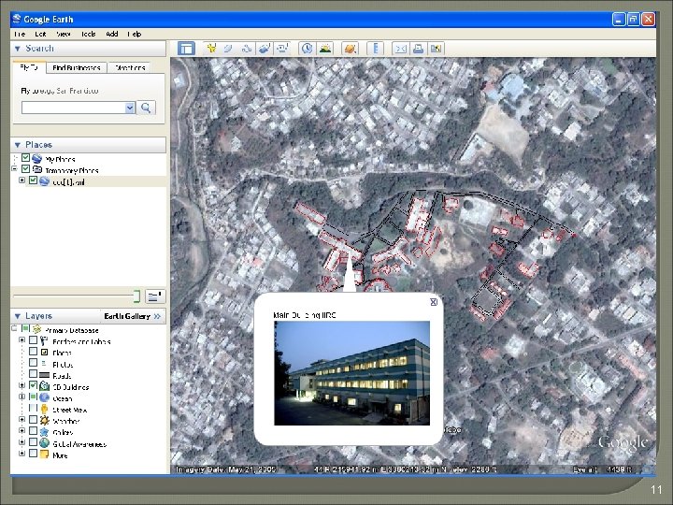This screenshot has height=505, width=673.
Task: Open the Edit menu
Action: click(41, 34)
